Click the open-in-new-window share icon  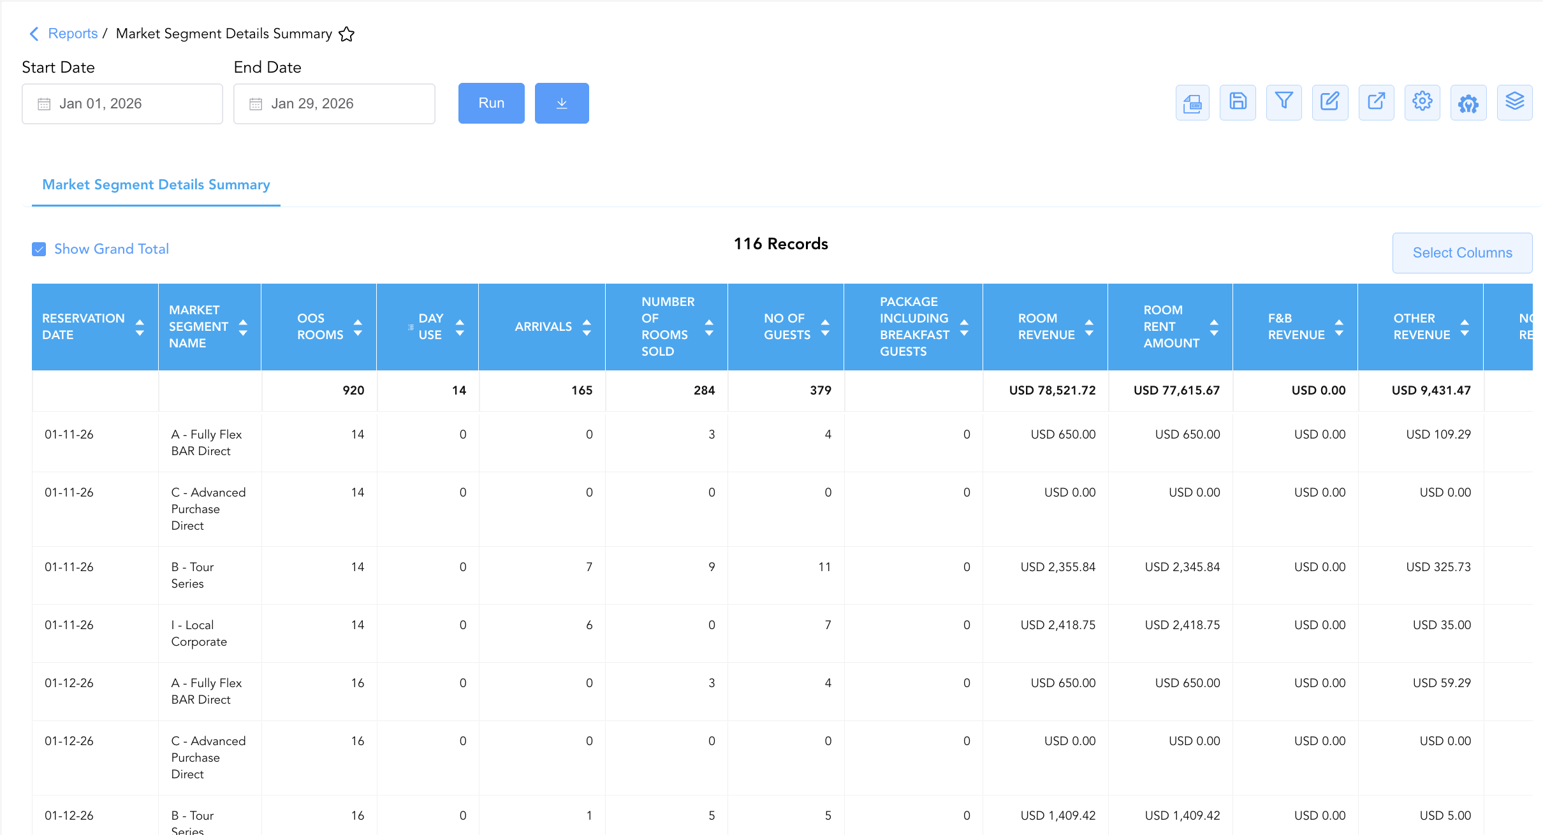click(x=1376, y=103)
